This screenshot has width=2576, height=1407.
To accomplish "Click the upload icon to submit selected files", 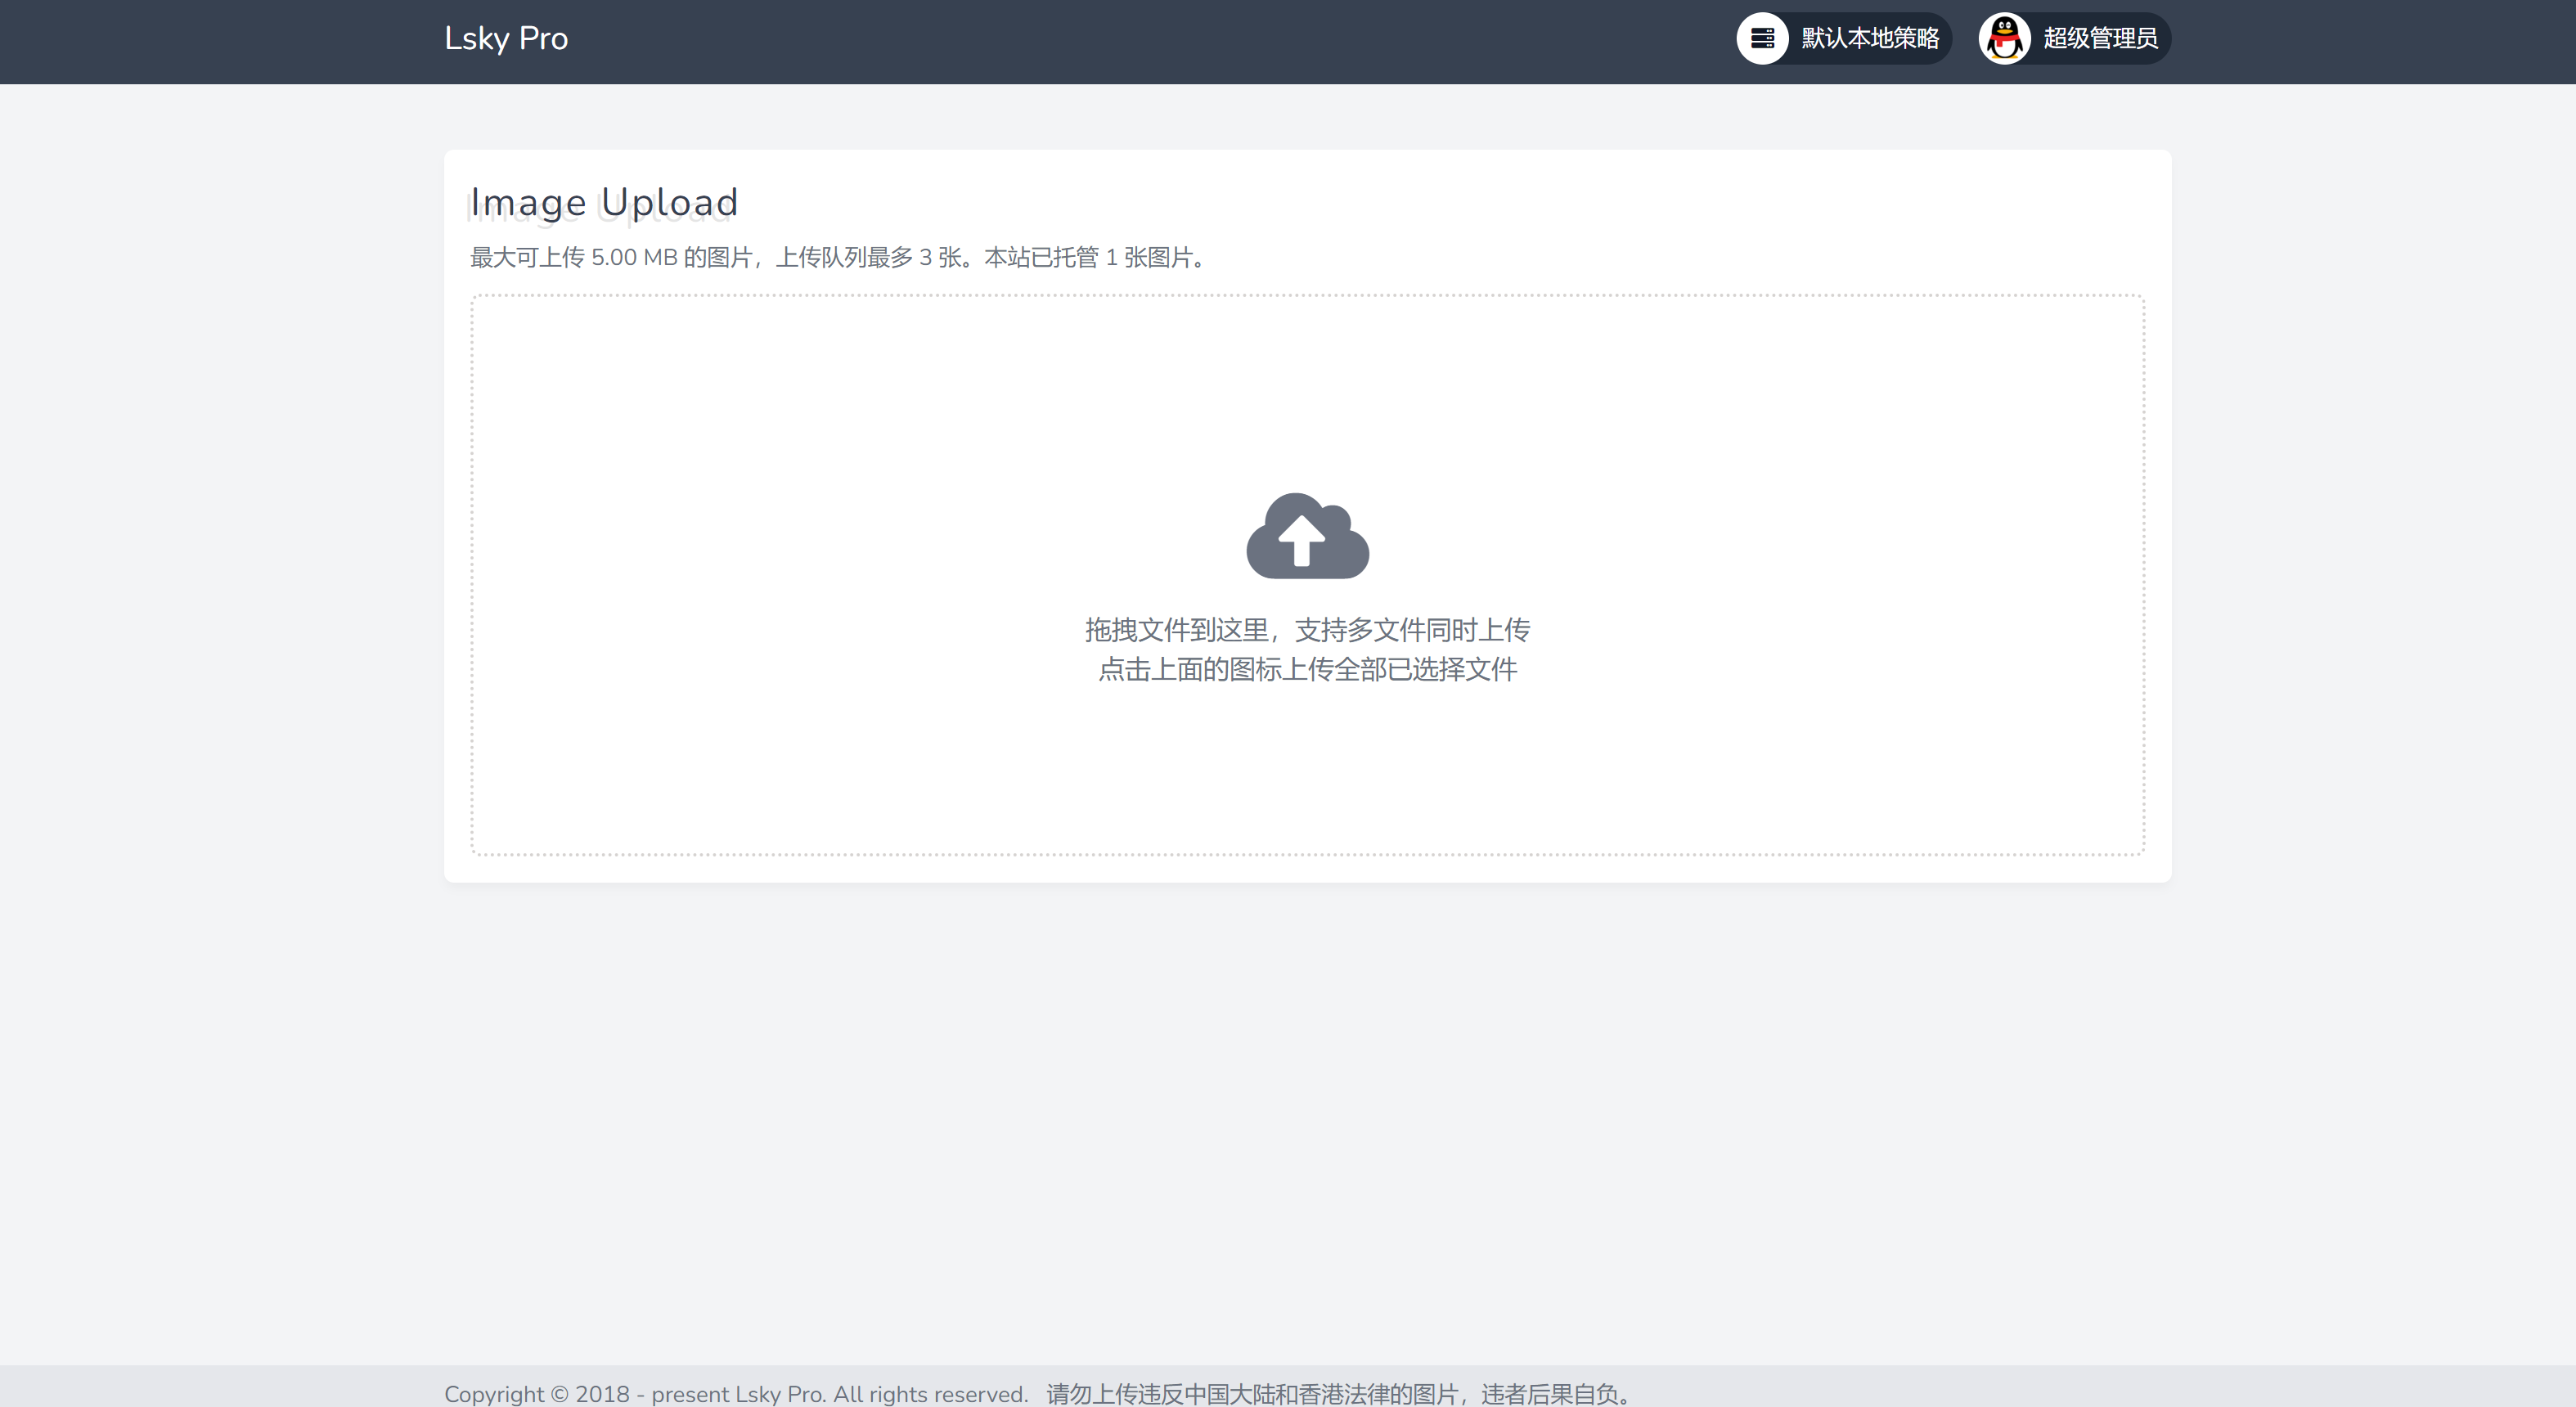I will pos(1306,537).
